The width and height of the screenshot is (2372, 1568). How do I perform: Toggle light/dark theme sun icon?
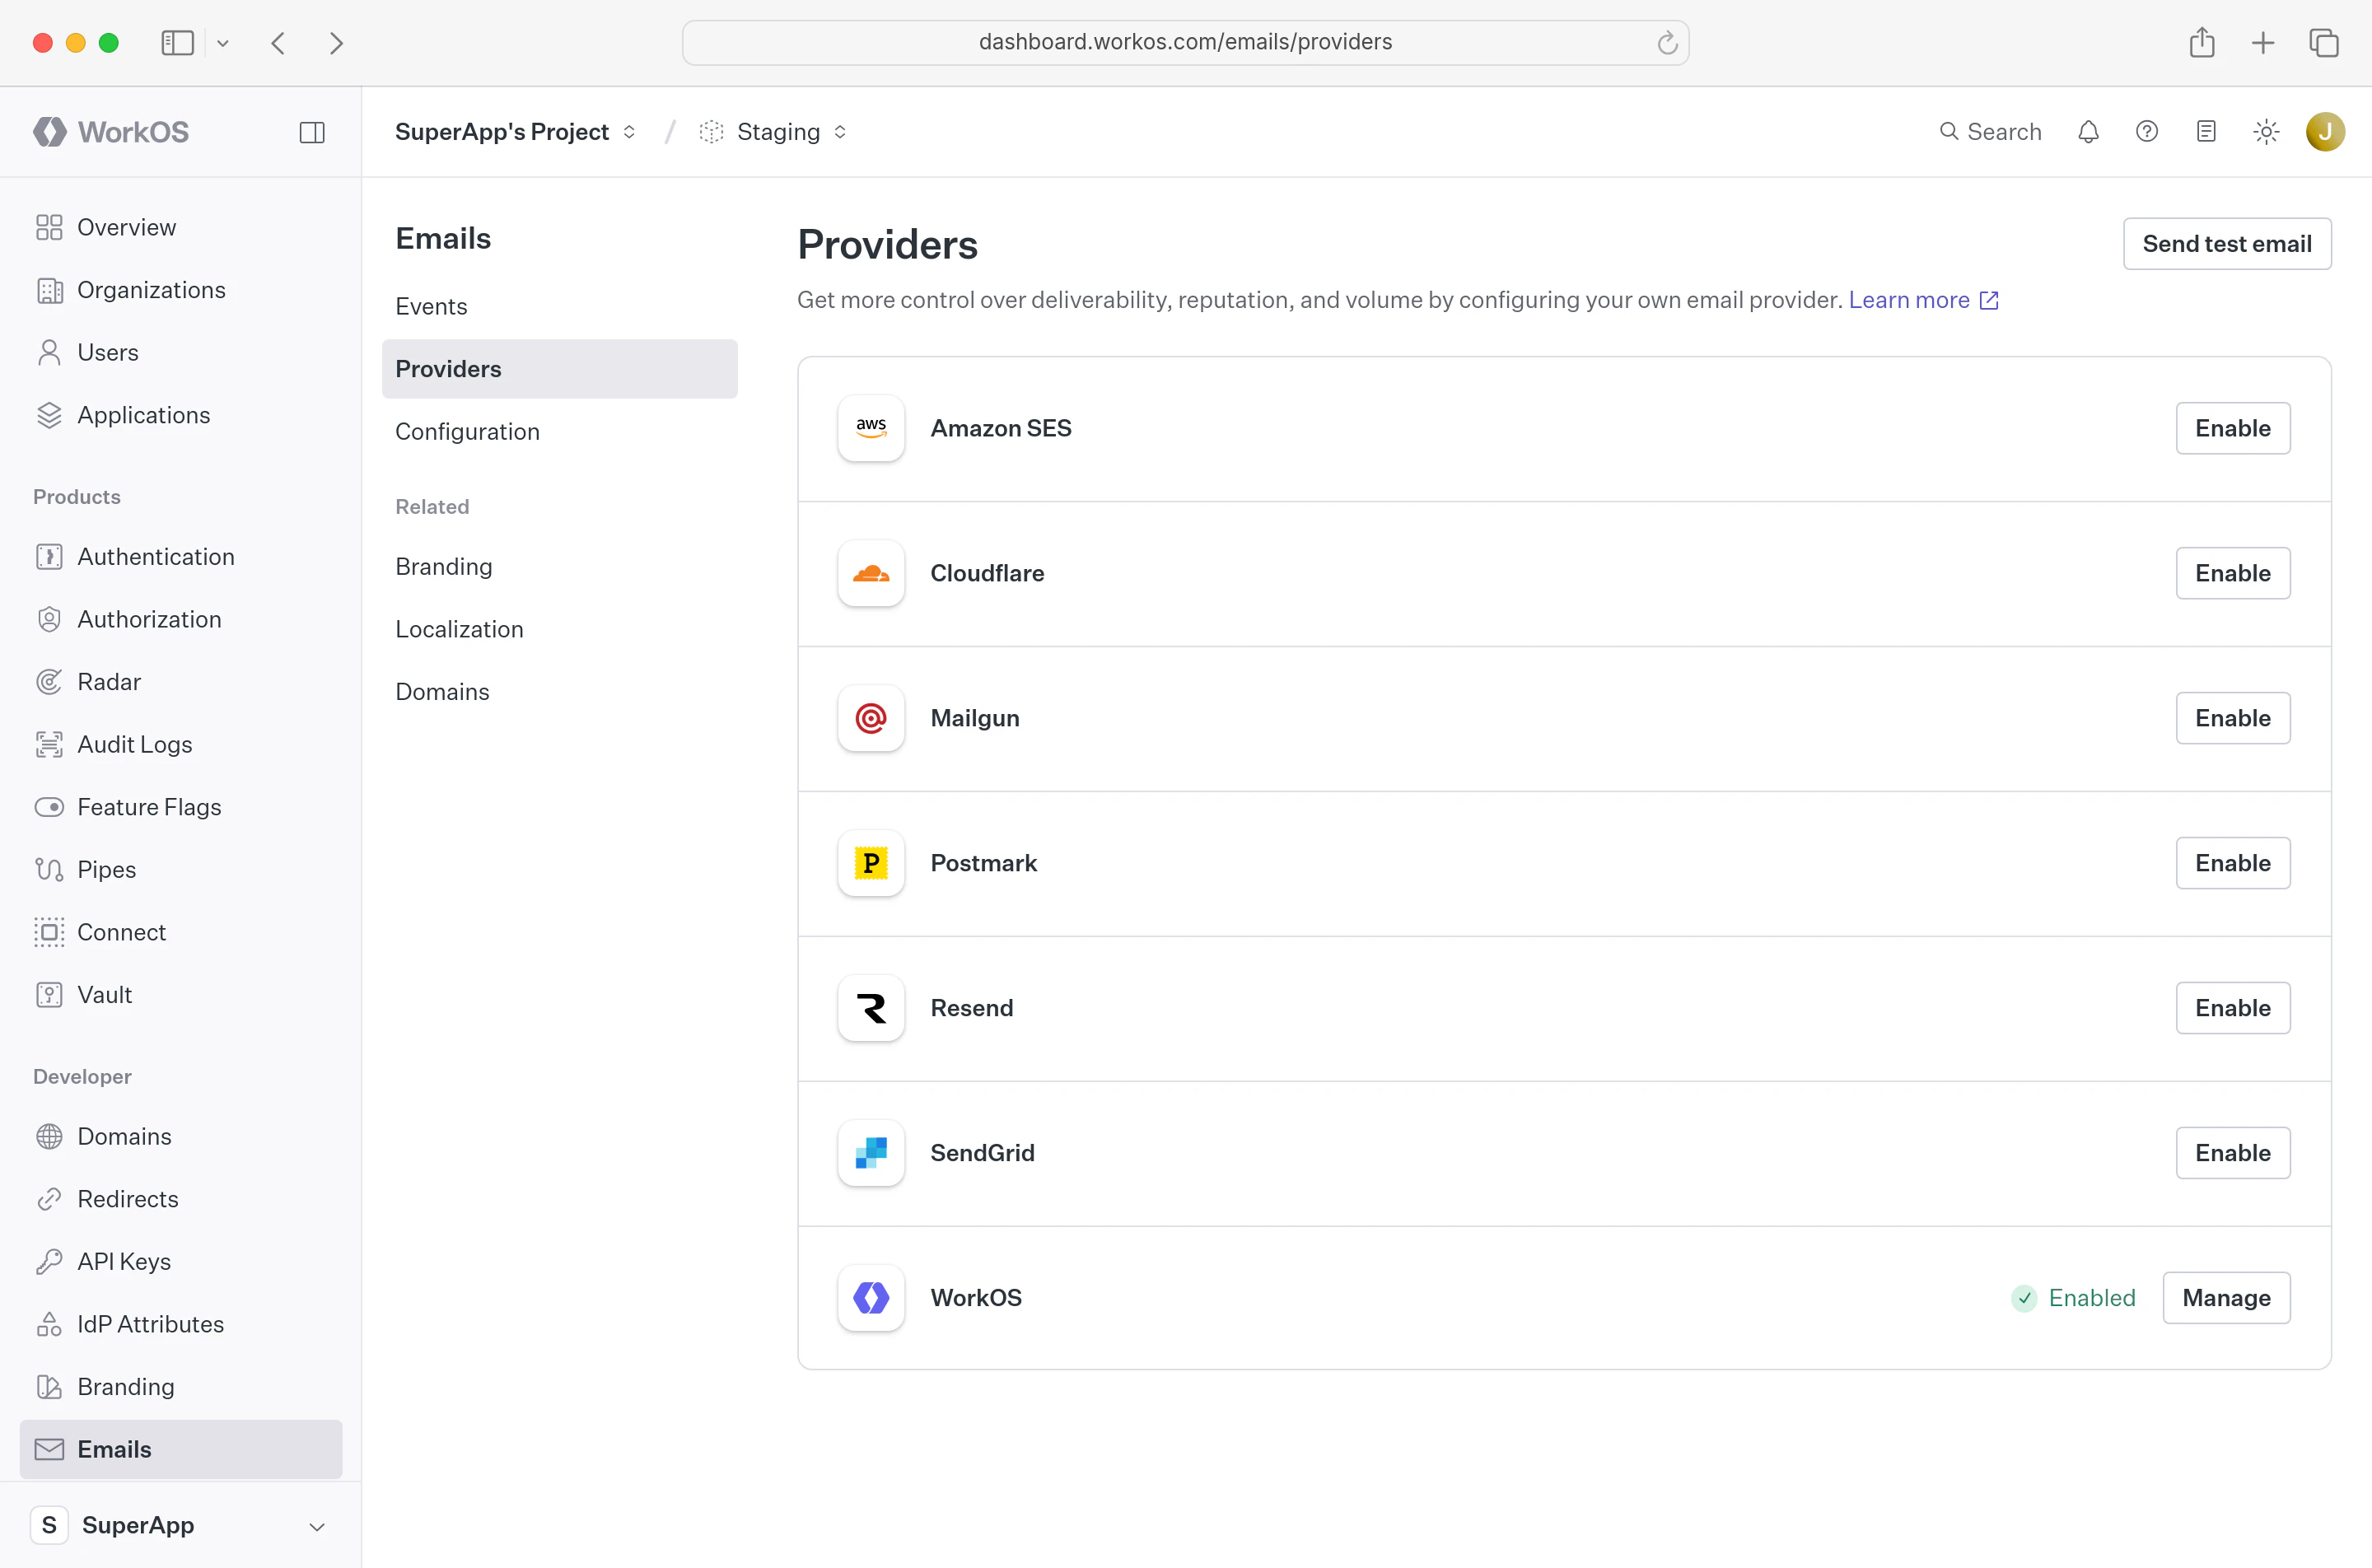[2266, 132]
